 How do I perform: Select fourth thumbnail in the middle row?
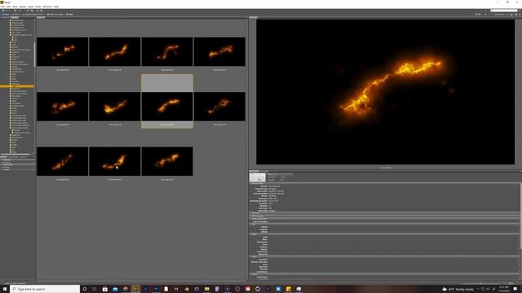219,107
